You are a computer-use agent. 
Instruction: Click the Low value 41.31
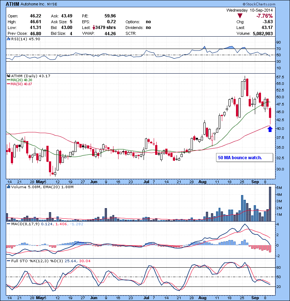36,28
